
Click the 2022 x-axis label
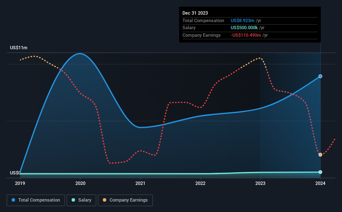pos(200,183)
